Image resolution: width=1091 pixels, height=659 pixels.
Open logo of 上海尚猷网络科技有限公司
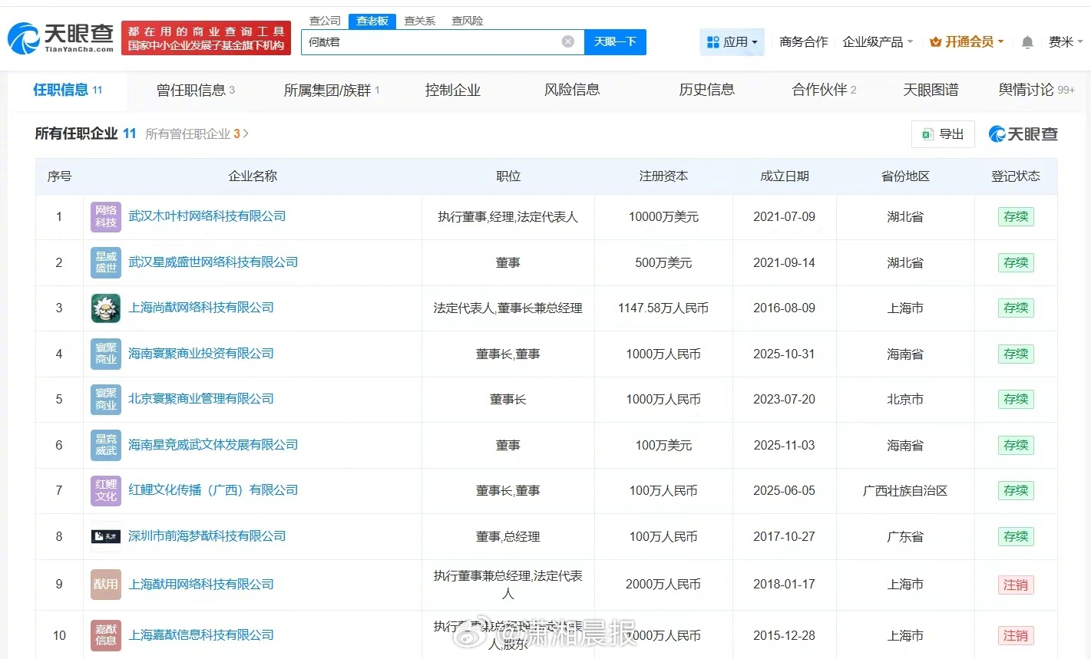click(x=106, y=308)
